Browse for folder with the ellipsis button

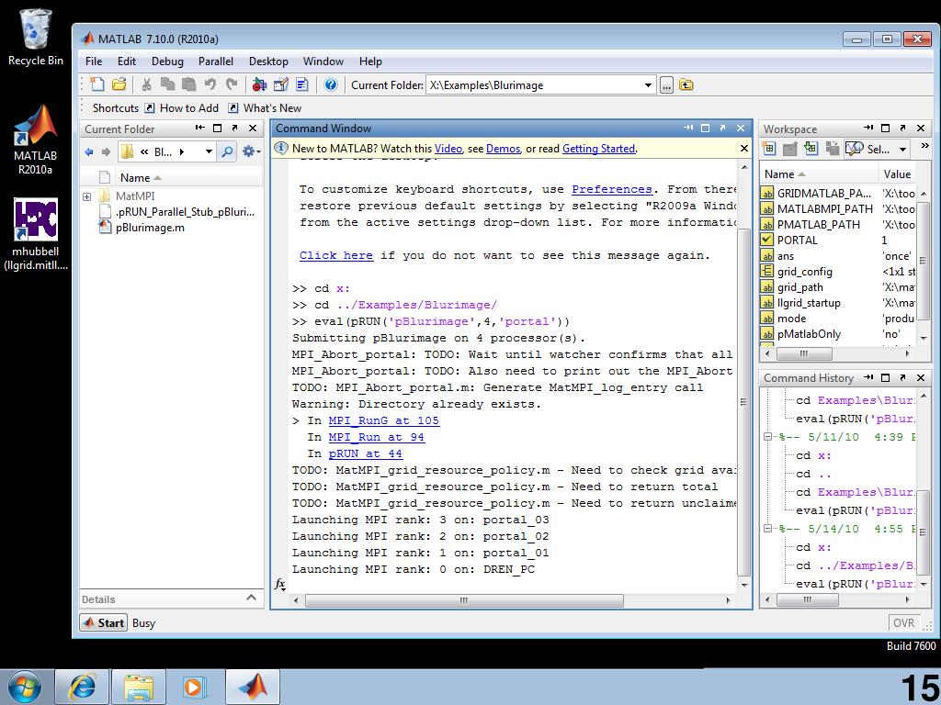point(666,85)
